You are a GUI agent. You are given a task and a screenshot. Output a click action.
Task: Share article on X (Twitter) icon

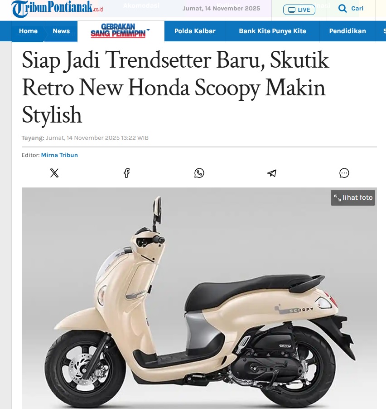click(54, 173)
